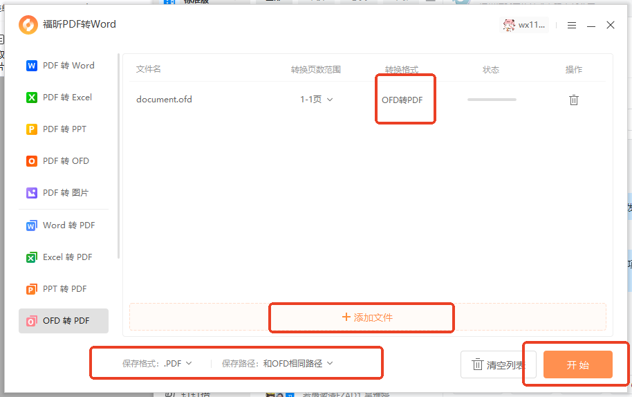Viewport: 632px width, 397px height.
Task: Switch to PDF 转 Word mode
Action: tap(64, 65)
